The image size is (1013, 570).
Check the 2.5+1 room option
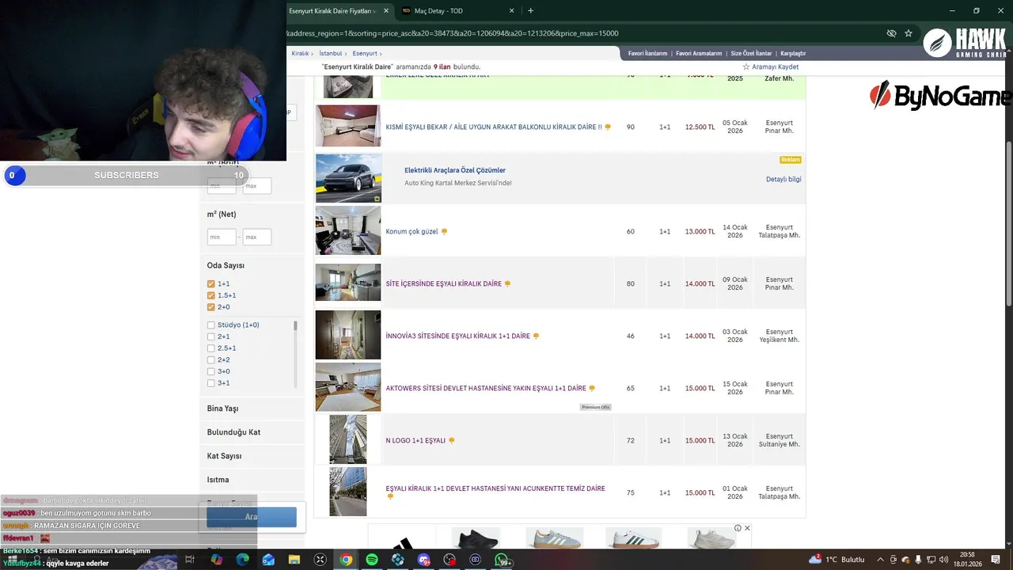pyautogui.click(x=211, y=348)
